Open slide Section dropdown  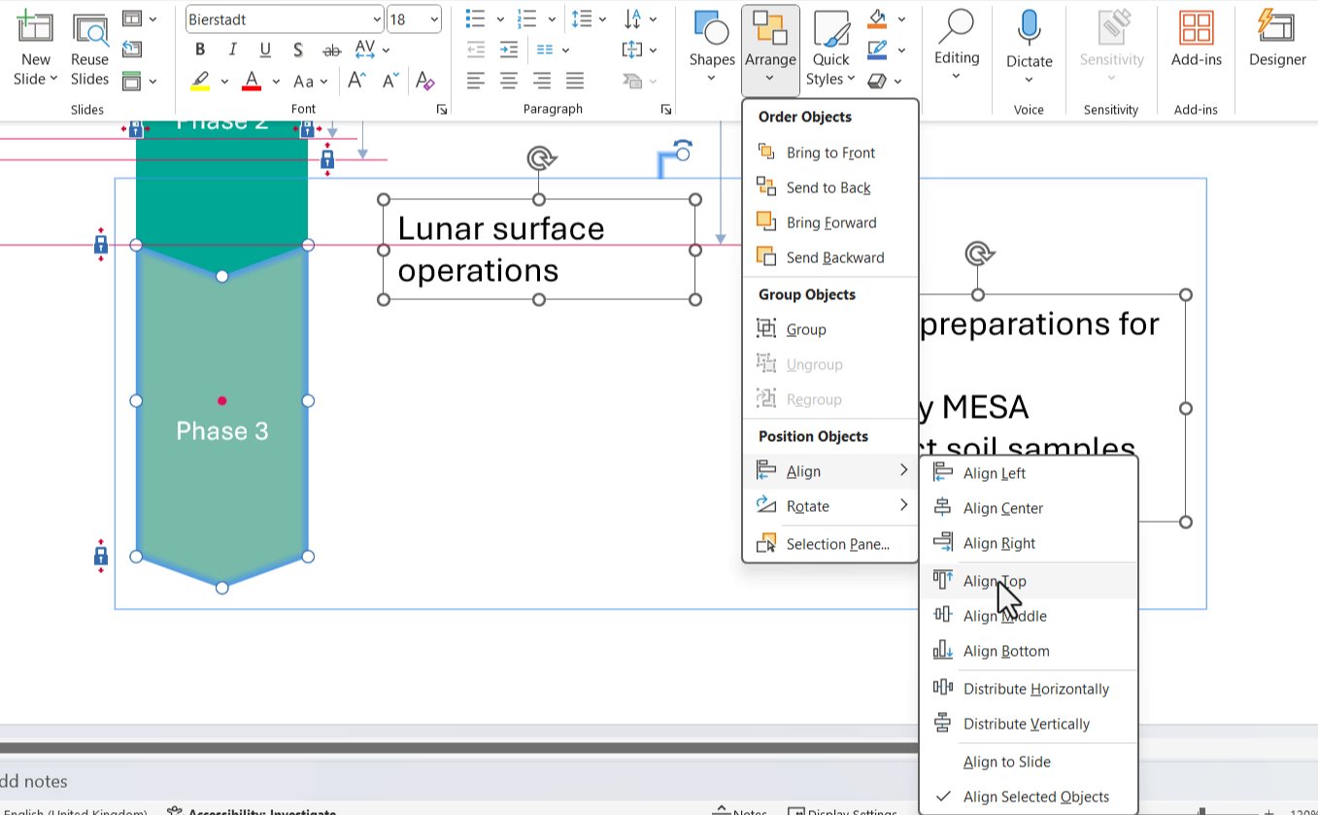140,81
